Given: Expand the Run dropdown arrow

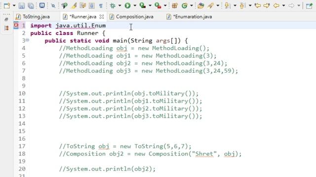Looking at the screenshot, I should (135, 5).
